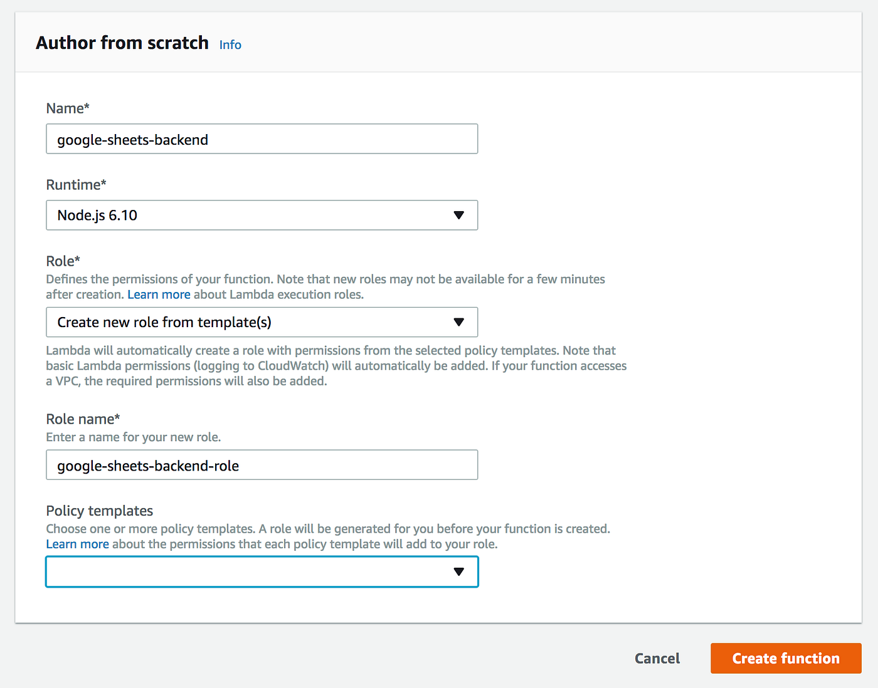Click inside the Name input field
This screenshot has height=688, width=878.
(x=262, y=138)
